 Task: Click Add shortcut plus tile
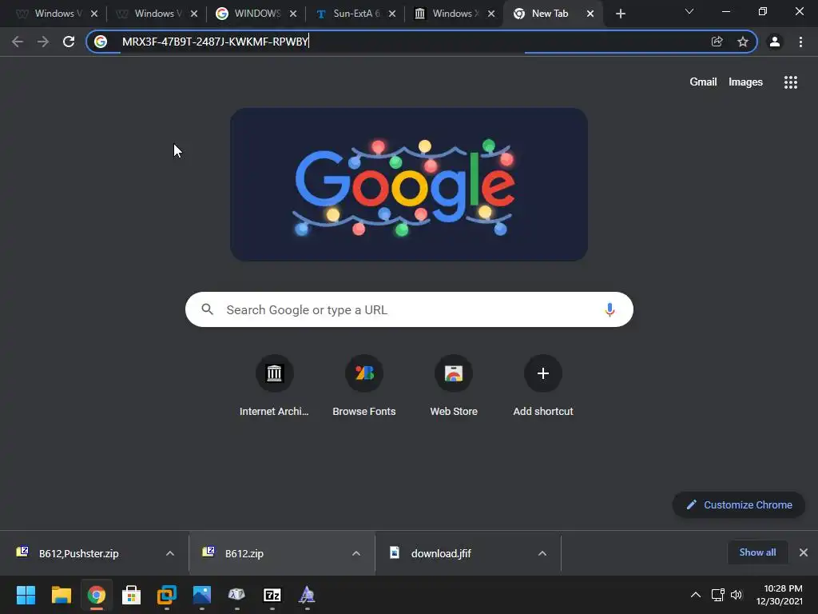click(543, 385)
